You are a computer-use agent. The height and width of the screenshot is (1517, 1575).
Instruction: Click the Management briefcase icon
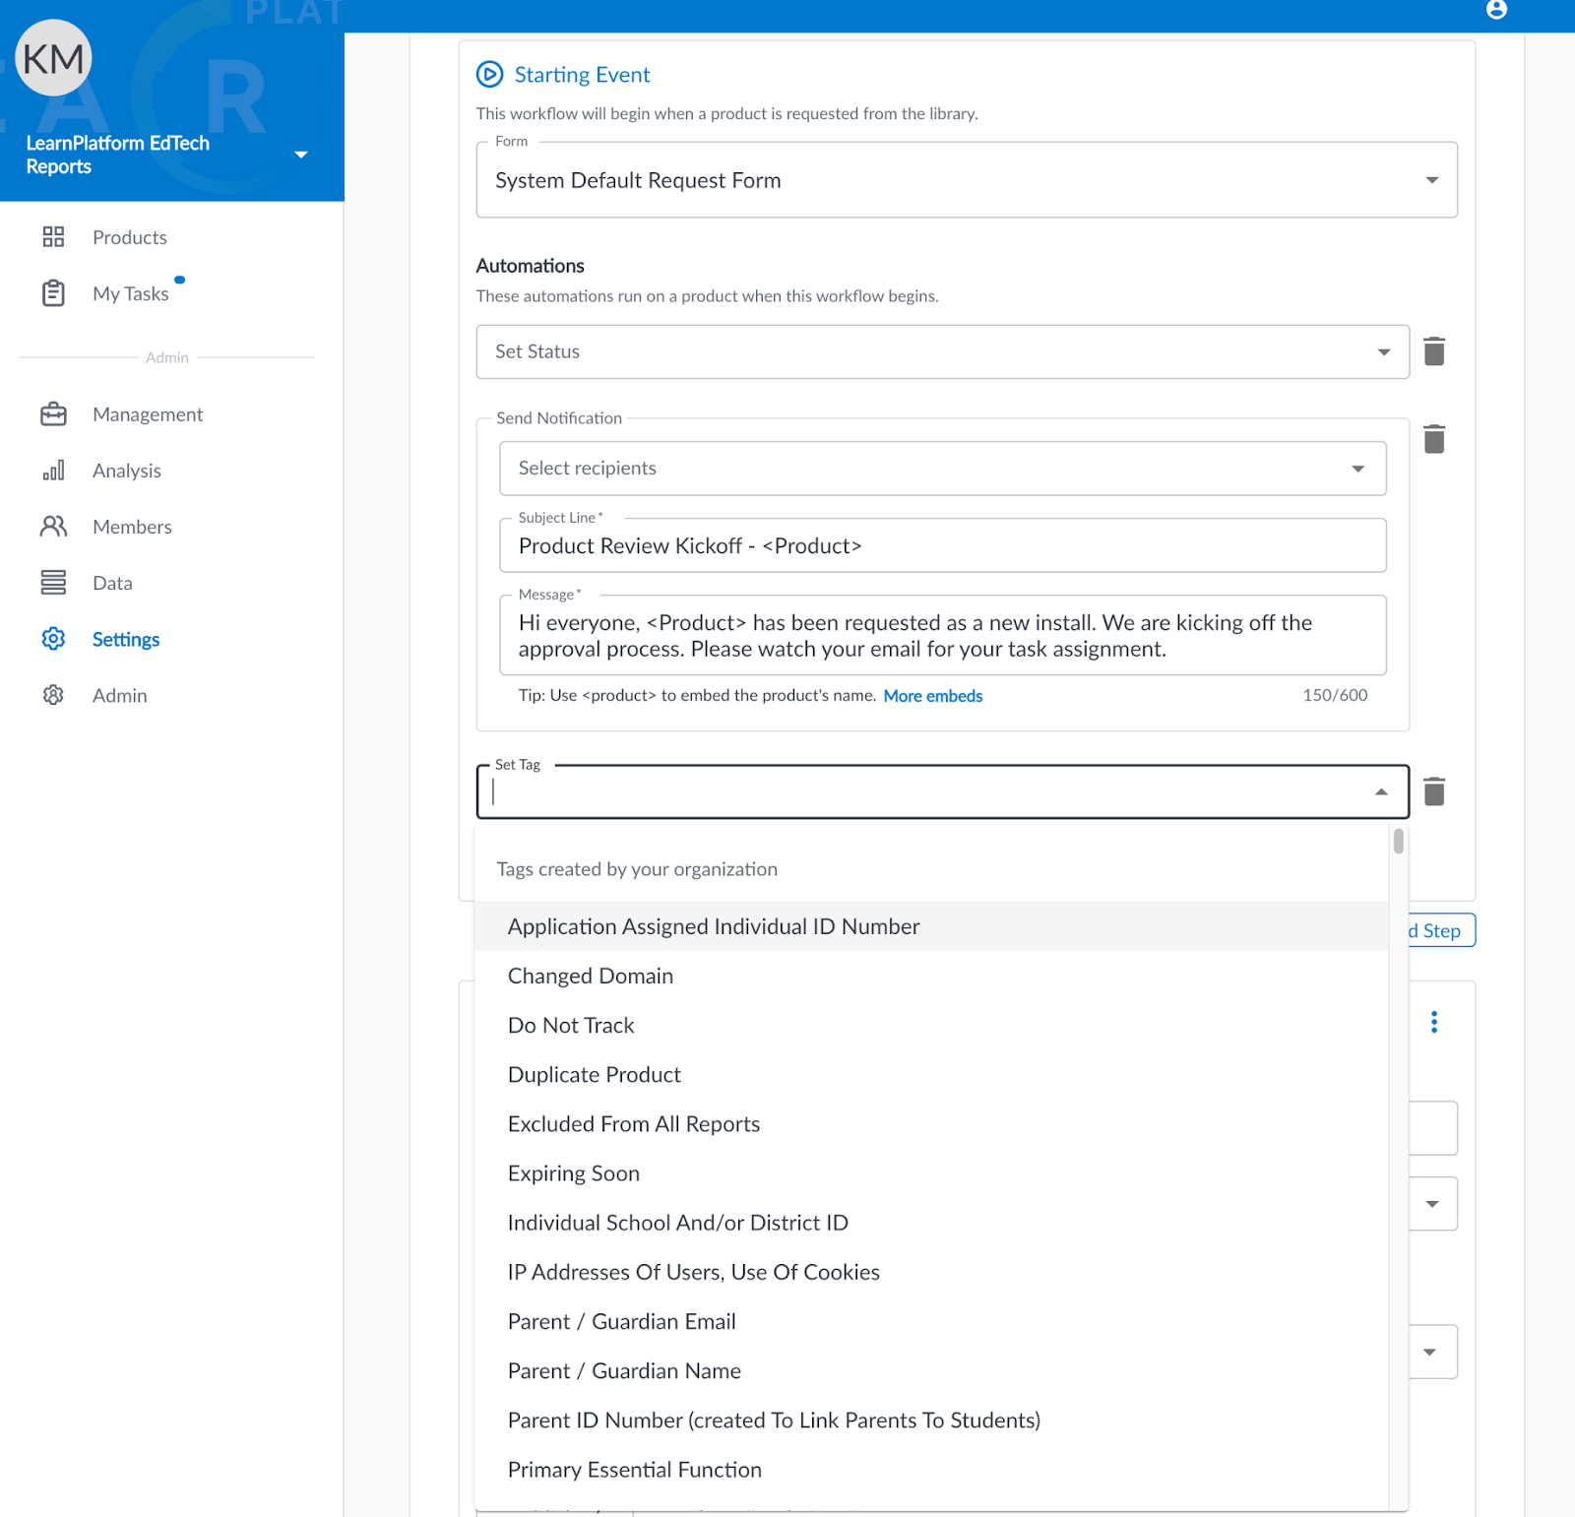pos(53,414)
